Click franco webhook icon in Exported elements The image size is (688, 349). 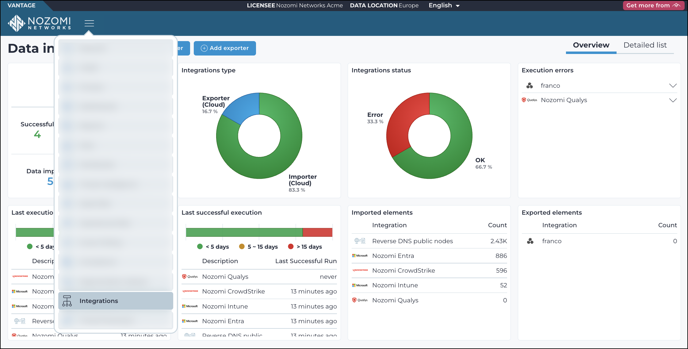click(x=530, y=241)
